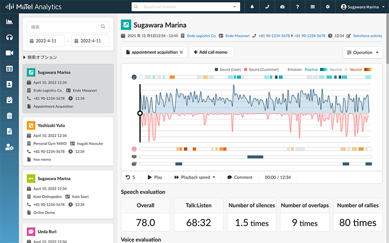The height and width of the screenshot is (243, 389).
Task: Click the green icon on Kato Orthopedics card
Action: pos(31,178)
